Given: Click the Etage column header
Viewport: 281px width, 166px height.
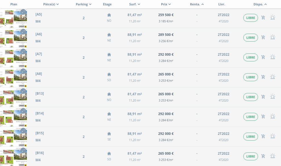Looking at the screenshot, I should pyautogui.click(x=107, y=4).
